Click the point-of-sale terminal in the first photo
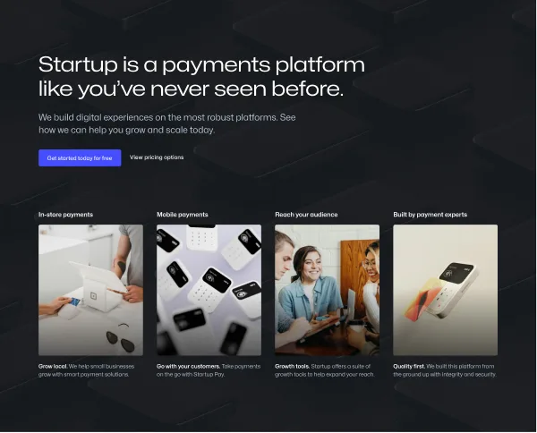 click(98, 285)
